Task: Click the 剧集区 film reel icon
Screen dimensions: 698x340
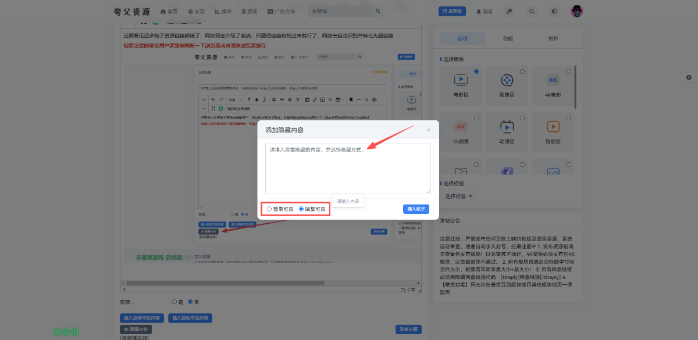Action: coord(507,80)
